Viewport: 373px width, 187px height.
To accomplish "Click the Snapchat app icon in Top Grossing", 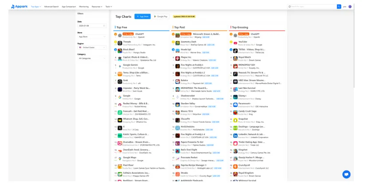I will click(x=236, y=120).
